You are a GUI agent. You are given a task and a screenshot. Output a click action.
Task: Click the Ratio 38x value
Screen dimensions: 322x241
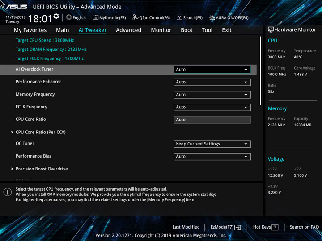point(271,91)
